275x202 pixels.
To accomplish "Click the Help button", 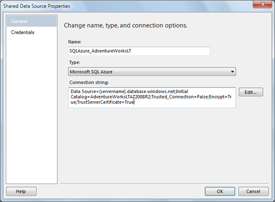I will (x=21, y=191).
